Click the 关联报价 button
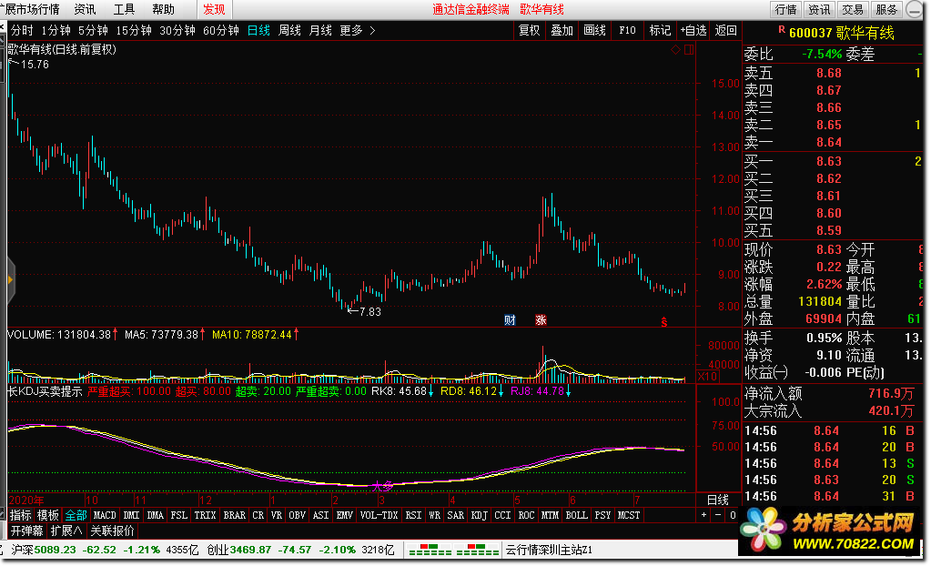Image resolution: width=931 pixels, height=566 pixels. [x=112, y=531]
